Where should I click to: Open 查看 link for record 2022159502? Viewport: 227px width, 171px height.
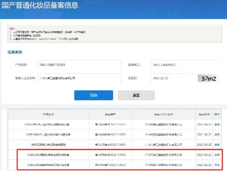tap(217, 155)
